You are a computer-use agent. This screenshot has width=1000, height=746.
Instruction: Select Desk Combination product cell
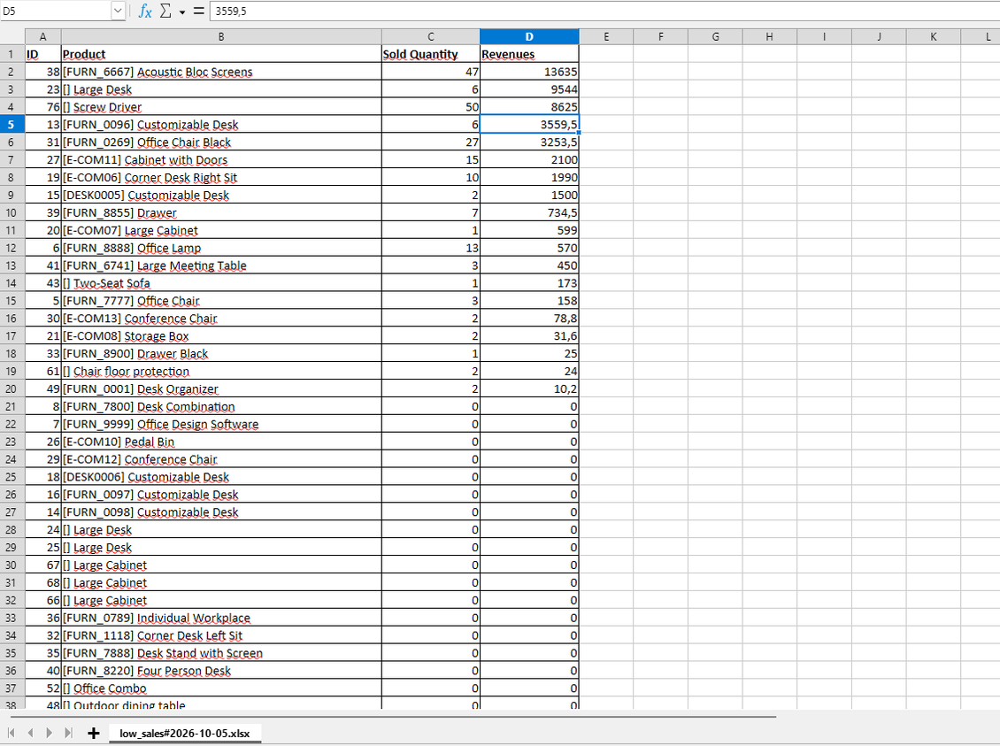click(x=221, y=406)
